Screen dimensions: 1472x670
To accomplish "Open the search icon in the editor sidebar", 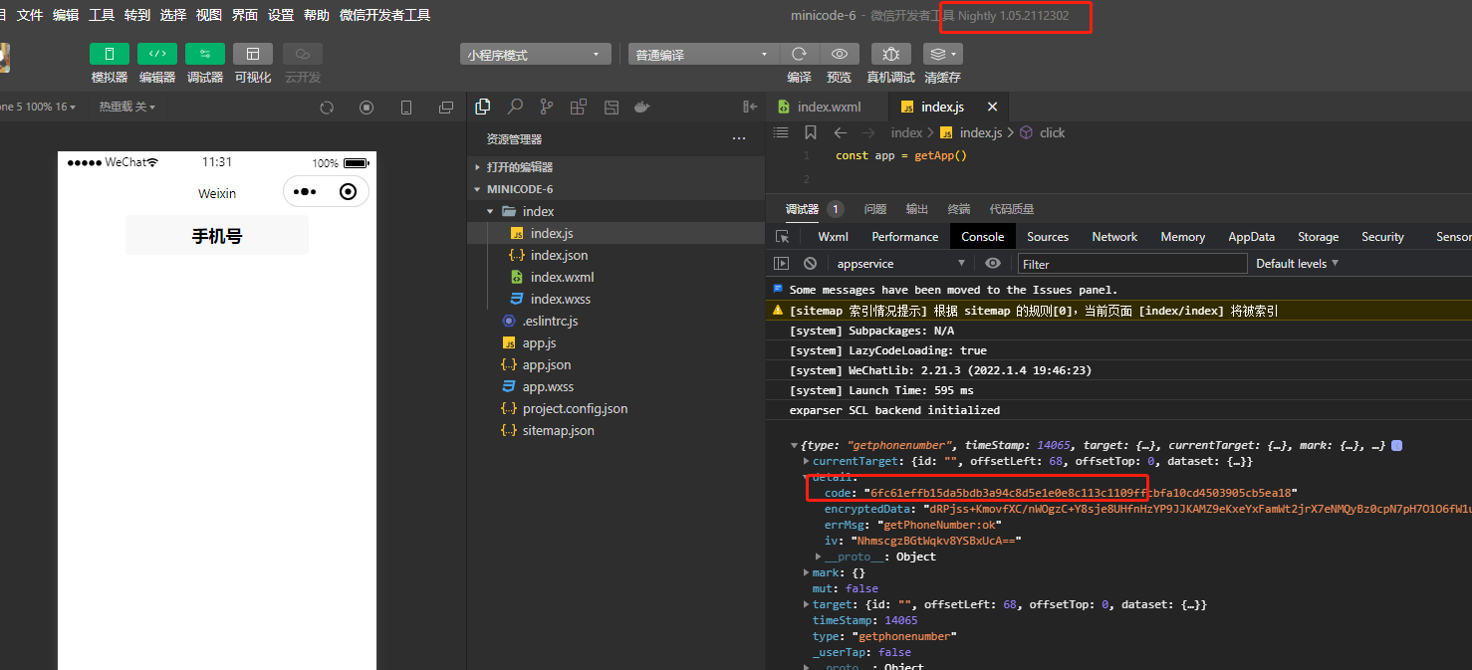I will tap(515, 107).
